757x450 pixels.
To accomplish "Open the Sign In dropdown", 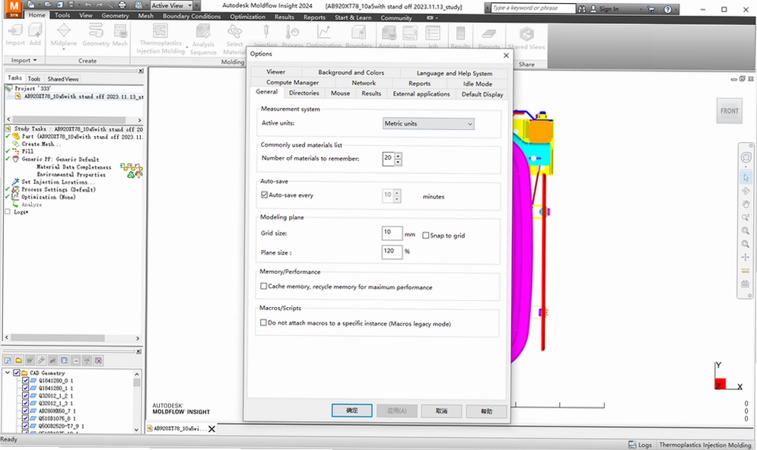I will click(641, 8).
